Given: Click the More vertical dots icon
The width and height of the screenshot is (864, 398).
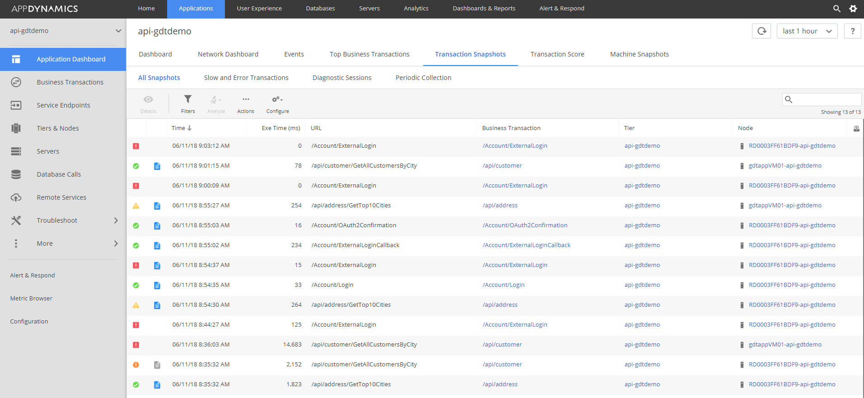Looking at the screenshot, I should click(x=16, y=243).
